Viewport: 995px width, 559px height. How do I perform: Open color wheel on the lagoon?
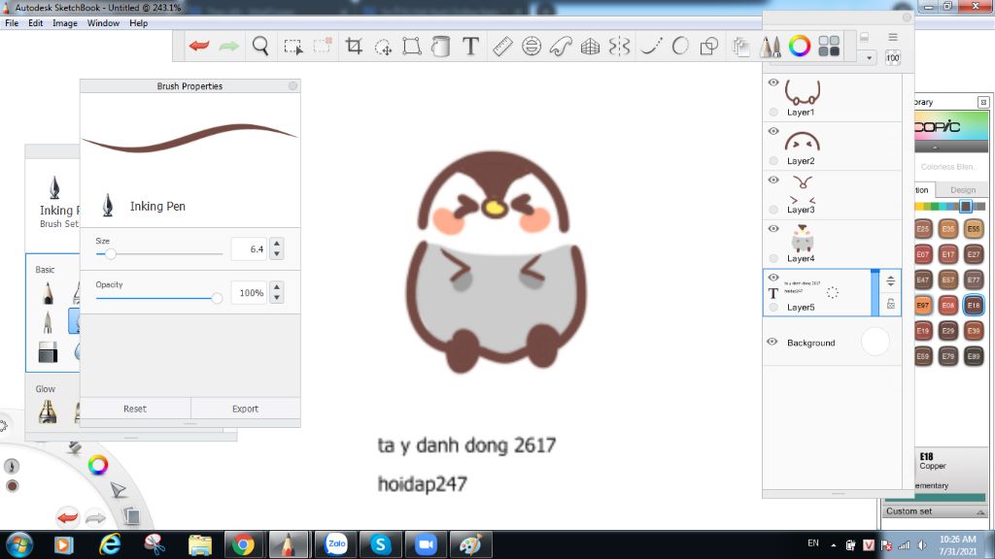[98, 465]
